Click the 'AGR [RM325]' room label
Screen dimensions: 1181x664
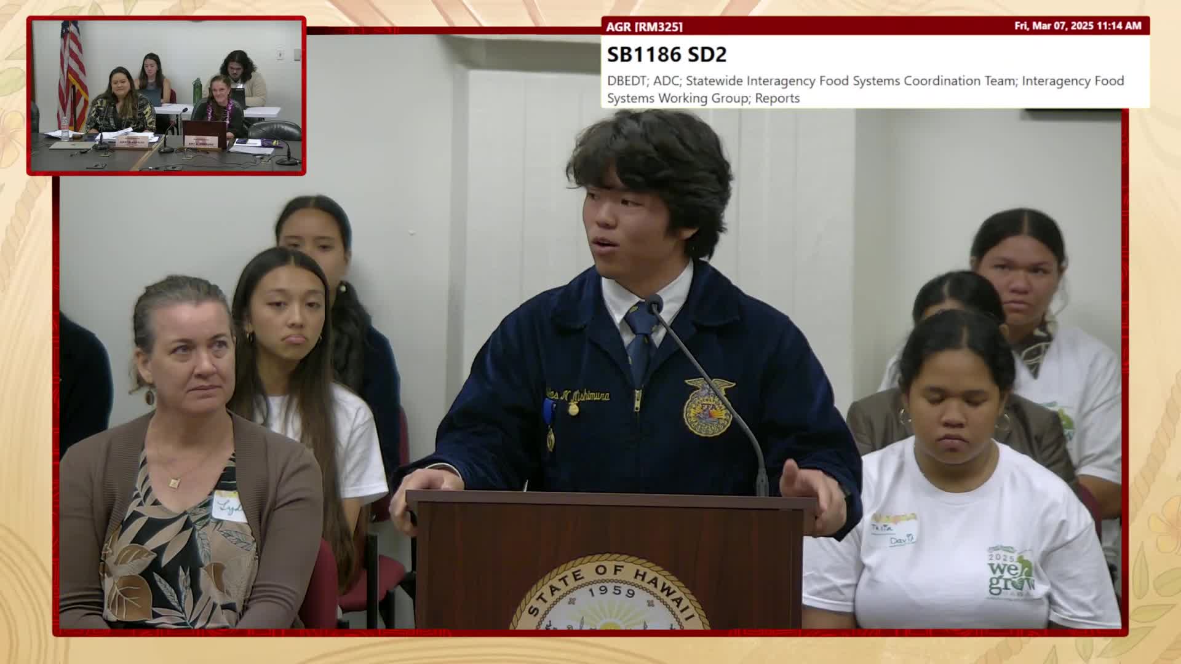coord(644,26)
